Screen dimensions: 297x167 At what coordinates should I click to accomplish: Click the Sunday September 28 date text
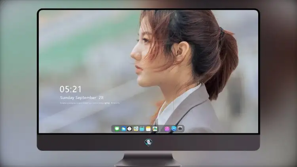coord(82,98)
